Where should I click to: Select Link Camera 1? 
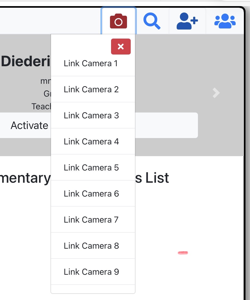[91, 64]
